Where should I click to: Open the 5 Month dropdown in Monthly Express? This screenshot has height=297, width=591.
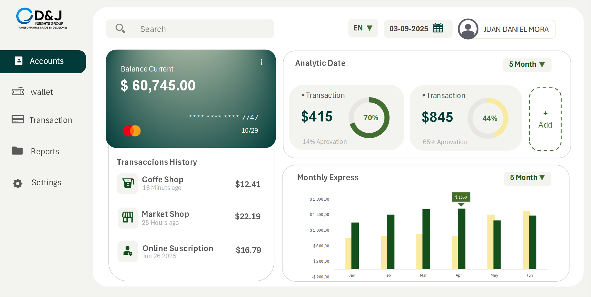tap(527, 178)
